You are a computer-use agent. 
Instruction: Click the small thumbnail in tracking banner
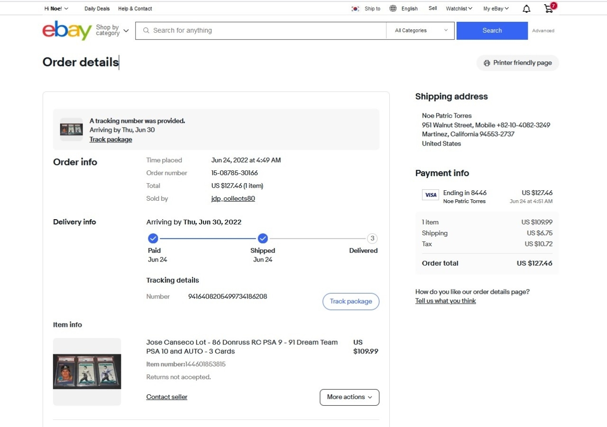[x=71, y=129]
